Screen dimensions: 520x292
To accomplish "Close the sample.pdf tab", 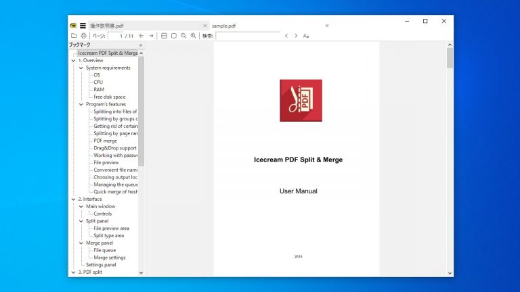I will click(x=327, y=26).
